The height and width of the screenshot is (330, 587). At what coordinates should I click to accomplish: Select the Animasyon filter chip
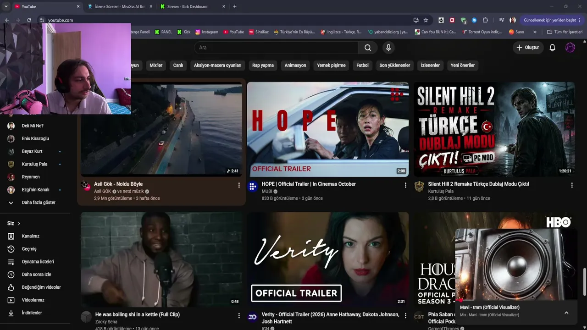click(x=295, y=66)
